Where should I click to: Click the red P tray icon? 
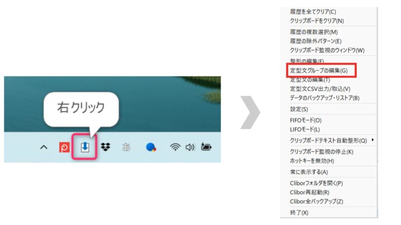pyautogui.click(x=64, y=147)
